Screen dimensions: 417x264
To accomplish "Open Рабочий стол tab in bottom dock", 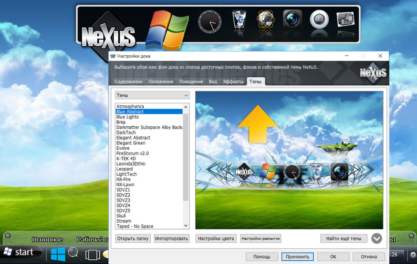I will pyautogui.click(x=92, y=240).
